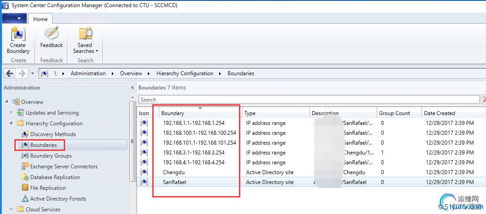Click row icon for 192.168.1.1-192.168.1.254
This screenshot has height=214, width=486.
(x=144, y=123)
